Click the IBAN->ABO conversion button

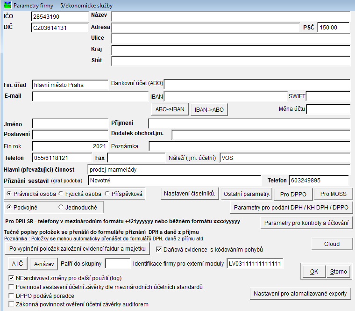(209, 110)
